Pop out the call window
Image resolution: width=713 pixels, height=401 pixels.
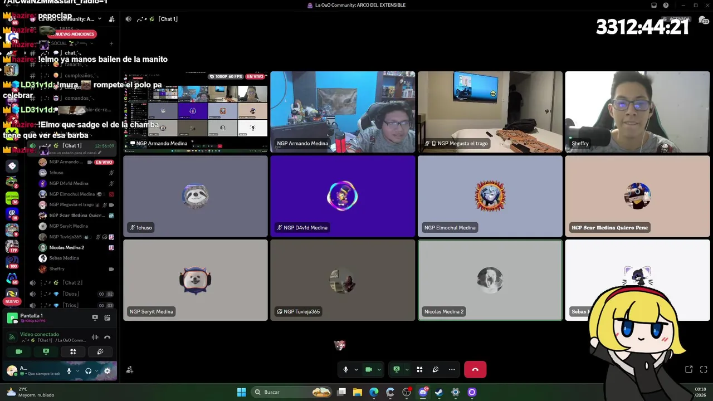tap(689, 369)
